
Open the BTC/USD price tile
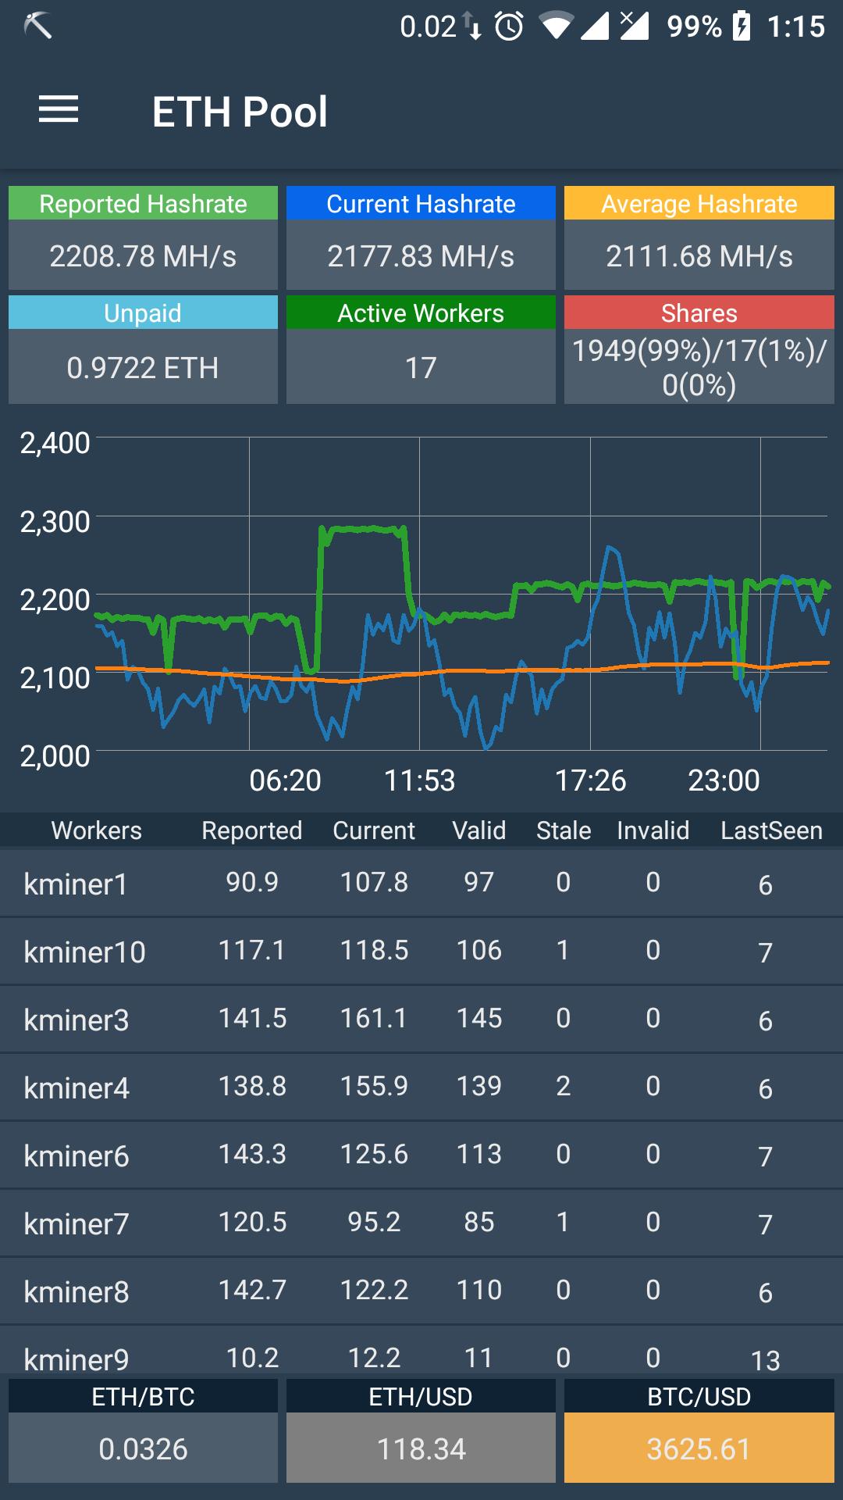[x=699, y=1430]
